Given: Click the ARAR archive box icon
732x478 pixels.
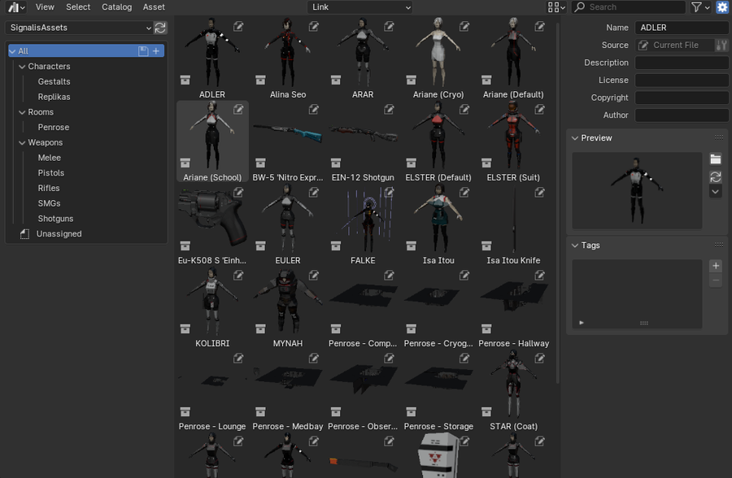Looking at the screenshot, I should (x=336, y=80).
